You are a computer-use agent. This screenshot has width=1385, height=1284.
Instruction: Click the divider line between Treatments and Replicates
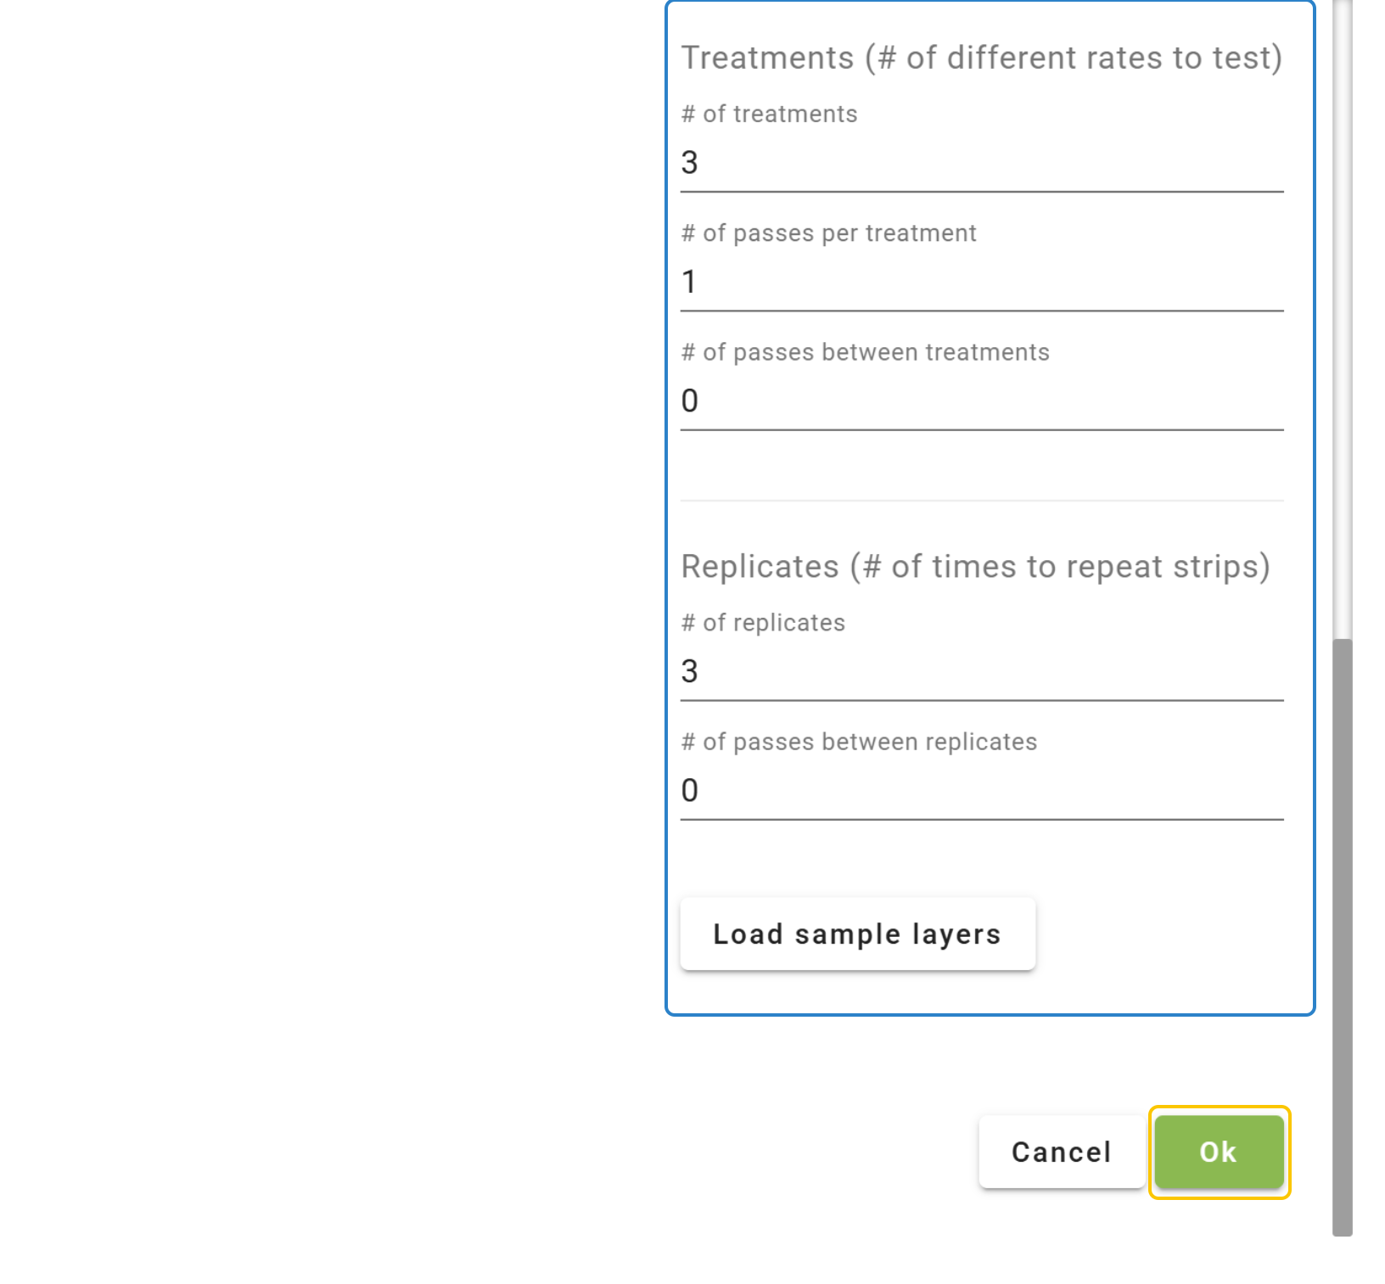(981, 501)
